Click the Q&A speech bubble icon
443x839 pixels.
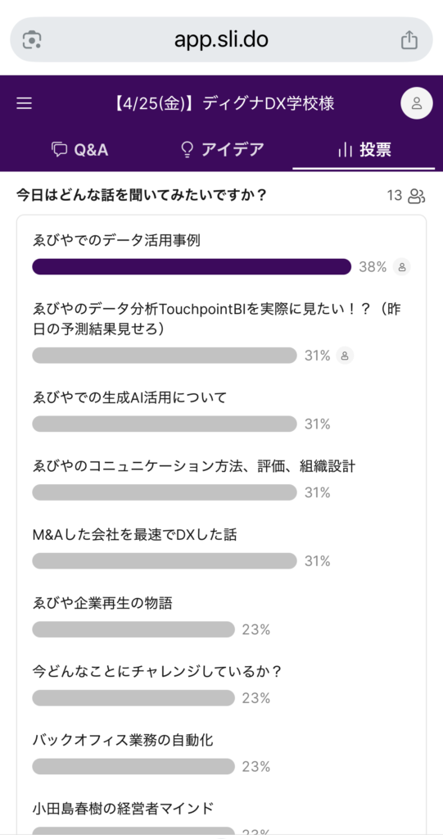[x=59, y=150]
